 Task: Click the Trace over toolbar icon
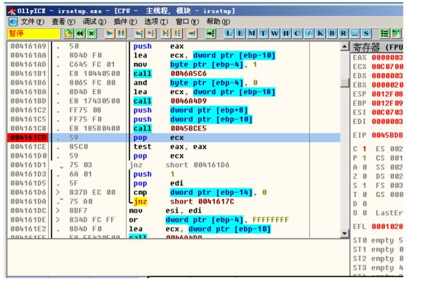point(177,33)
